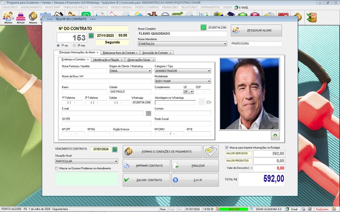Open the Aniver birthday cake toolbar icon
Screen dimensions: 340x212
(20, 17)
